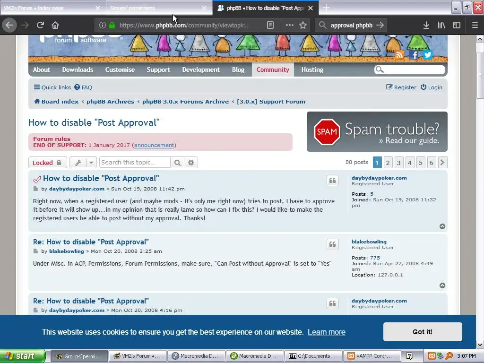Jump to top from first post arrow
Viewport: 484px width, 363px height.
(442, 226)
